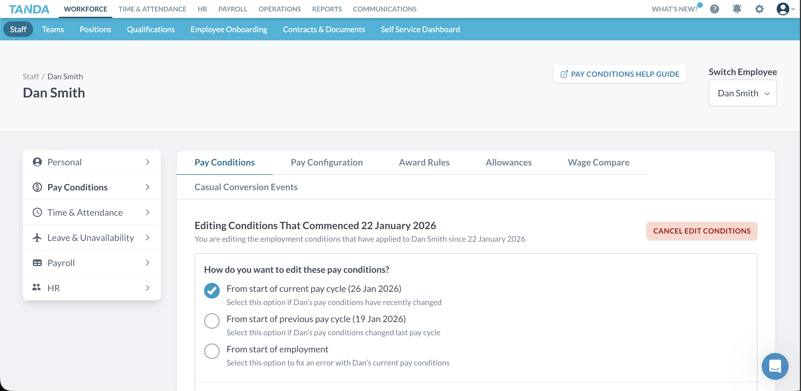The height and width of the screenshot is (391, 801).
Task: Open settings via the gear icon
Action: tap(759, 9)
